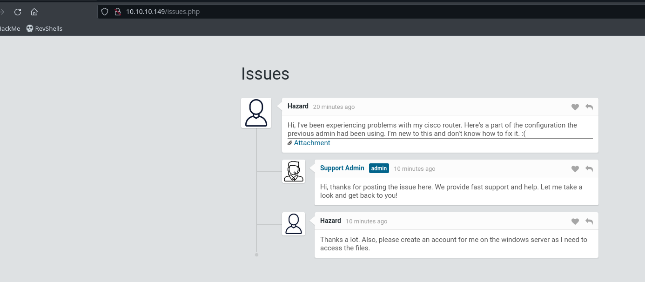This screenshot has width=645, height=282.
Task: Click the paperclip icon beside Attachment
Action: coord(290,143)
